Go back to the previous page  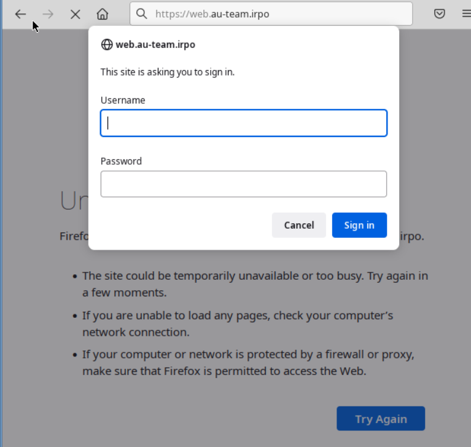click(21, 14)
